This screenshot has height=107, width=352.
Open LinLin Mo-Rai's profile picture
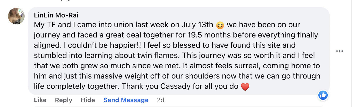(x=16, y=16)
